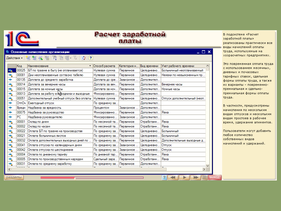
Task: Click the row icon for code 00014
Action: [10, 85]
